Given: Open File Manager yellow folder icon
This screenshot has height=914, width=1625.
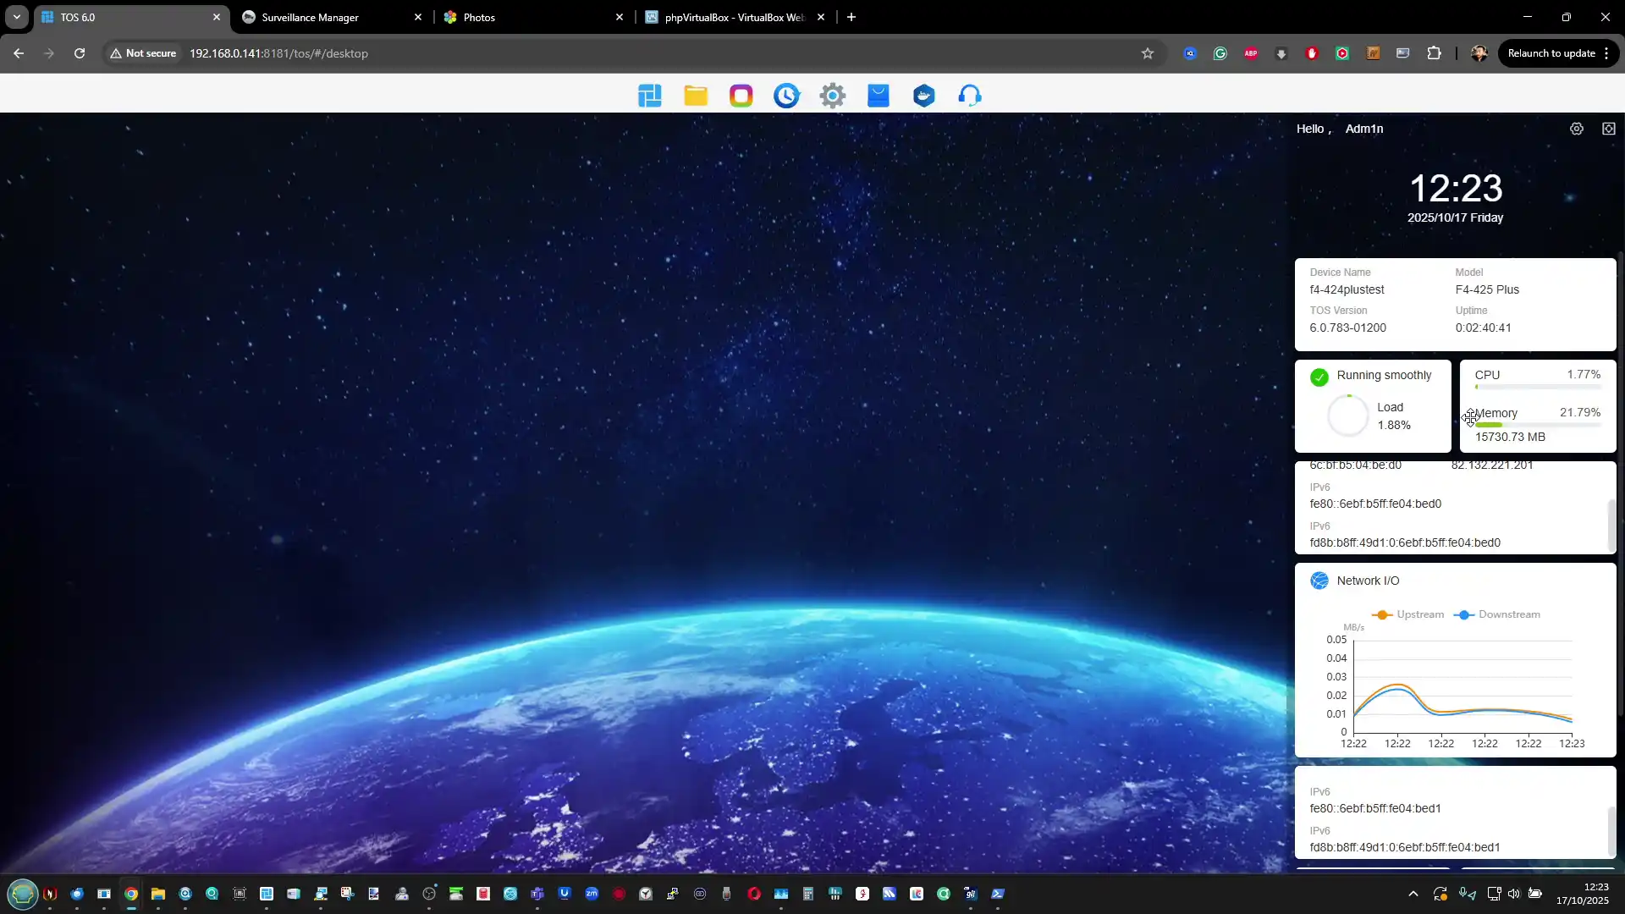Looking at the screenshot, I should (696, 96).
